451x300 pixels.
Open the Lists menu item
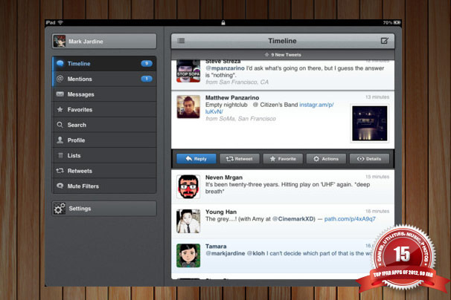[x=104, y=155]
